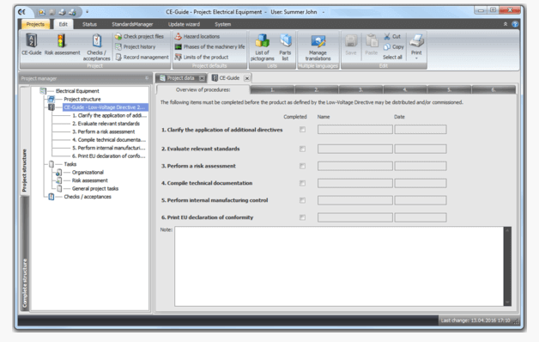Click the CE application logo button
Viewport: 539px width, 342px height.
pos(22,12)
